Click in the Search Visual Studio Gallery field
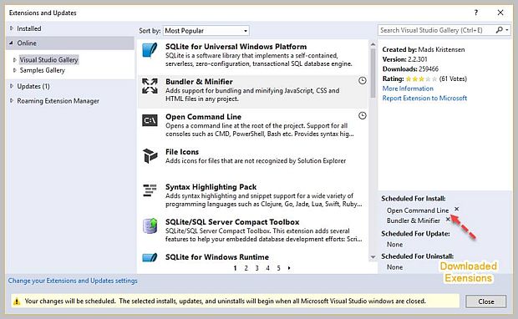Image resolution: width=518 pixels, height=319 pixels. 436,30
